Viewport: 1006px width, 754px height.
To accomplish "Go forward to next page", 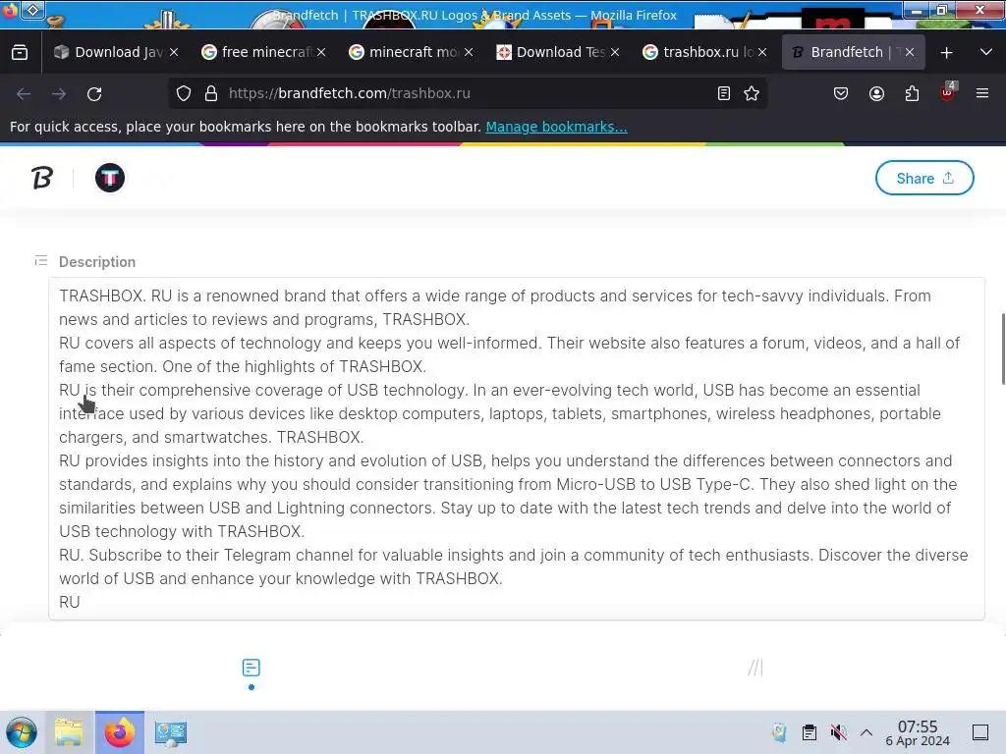I will pyautogui.click(x=59, y=94).
